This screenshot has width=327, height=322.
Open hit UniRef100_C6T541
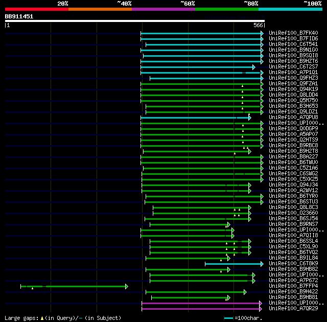[x=293, y=44]
